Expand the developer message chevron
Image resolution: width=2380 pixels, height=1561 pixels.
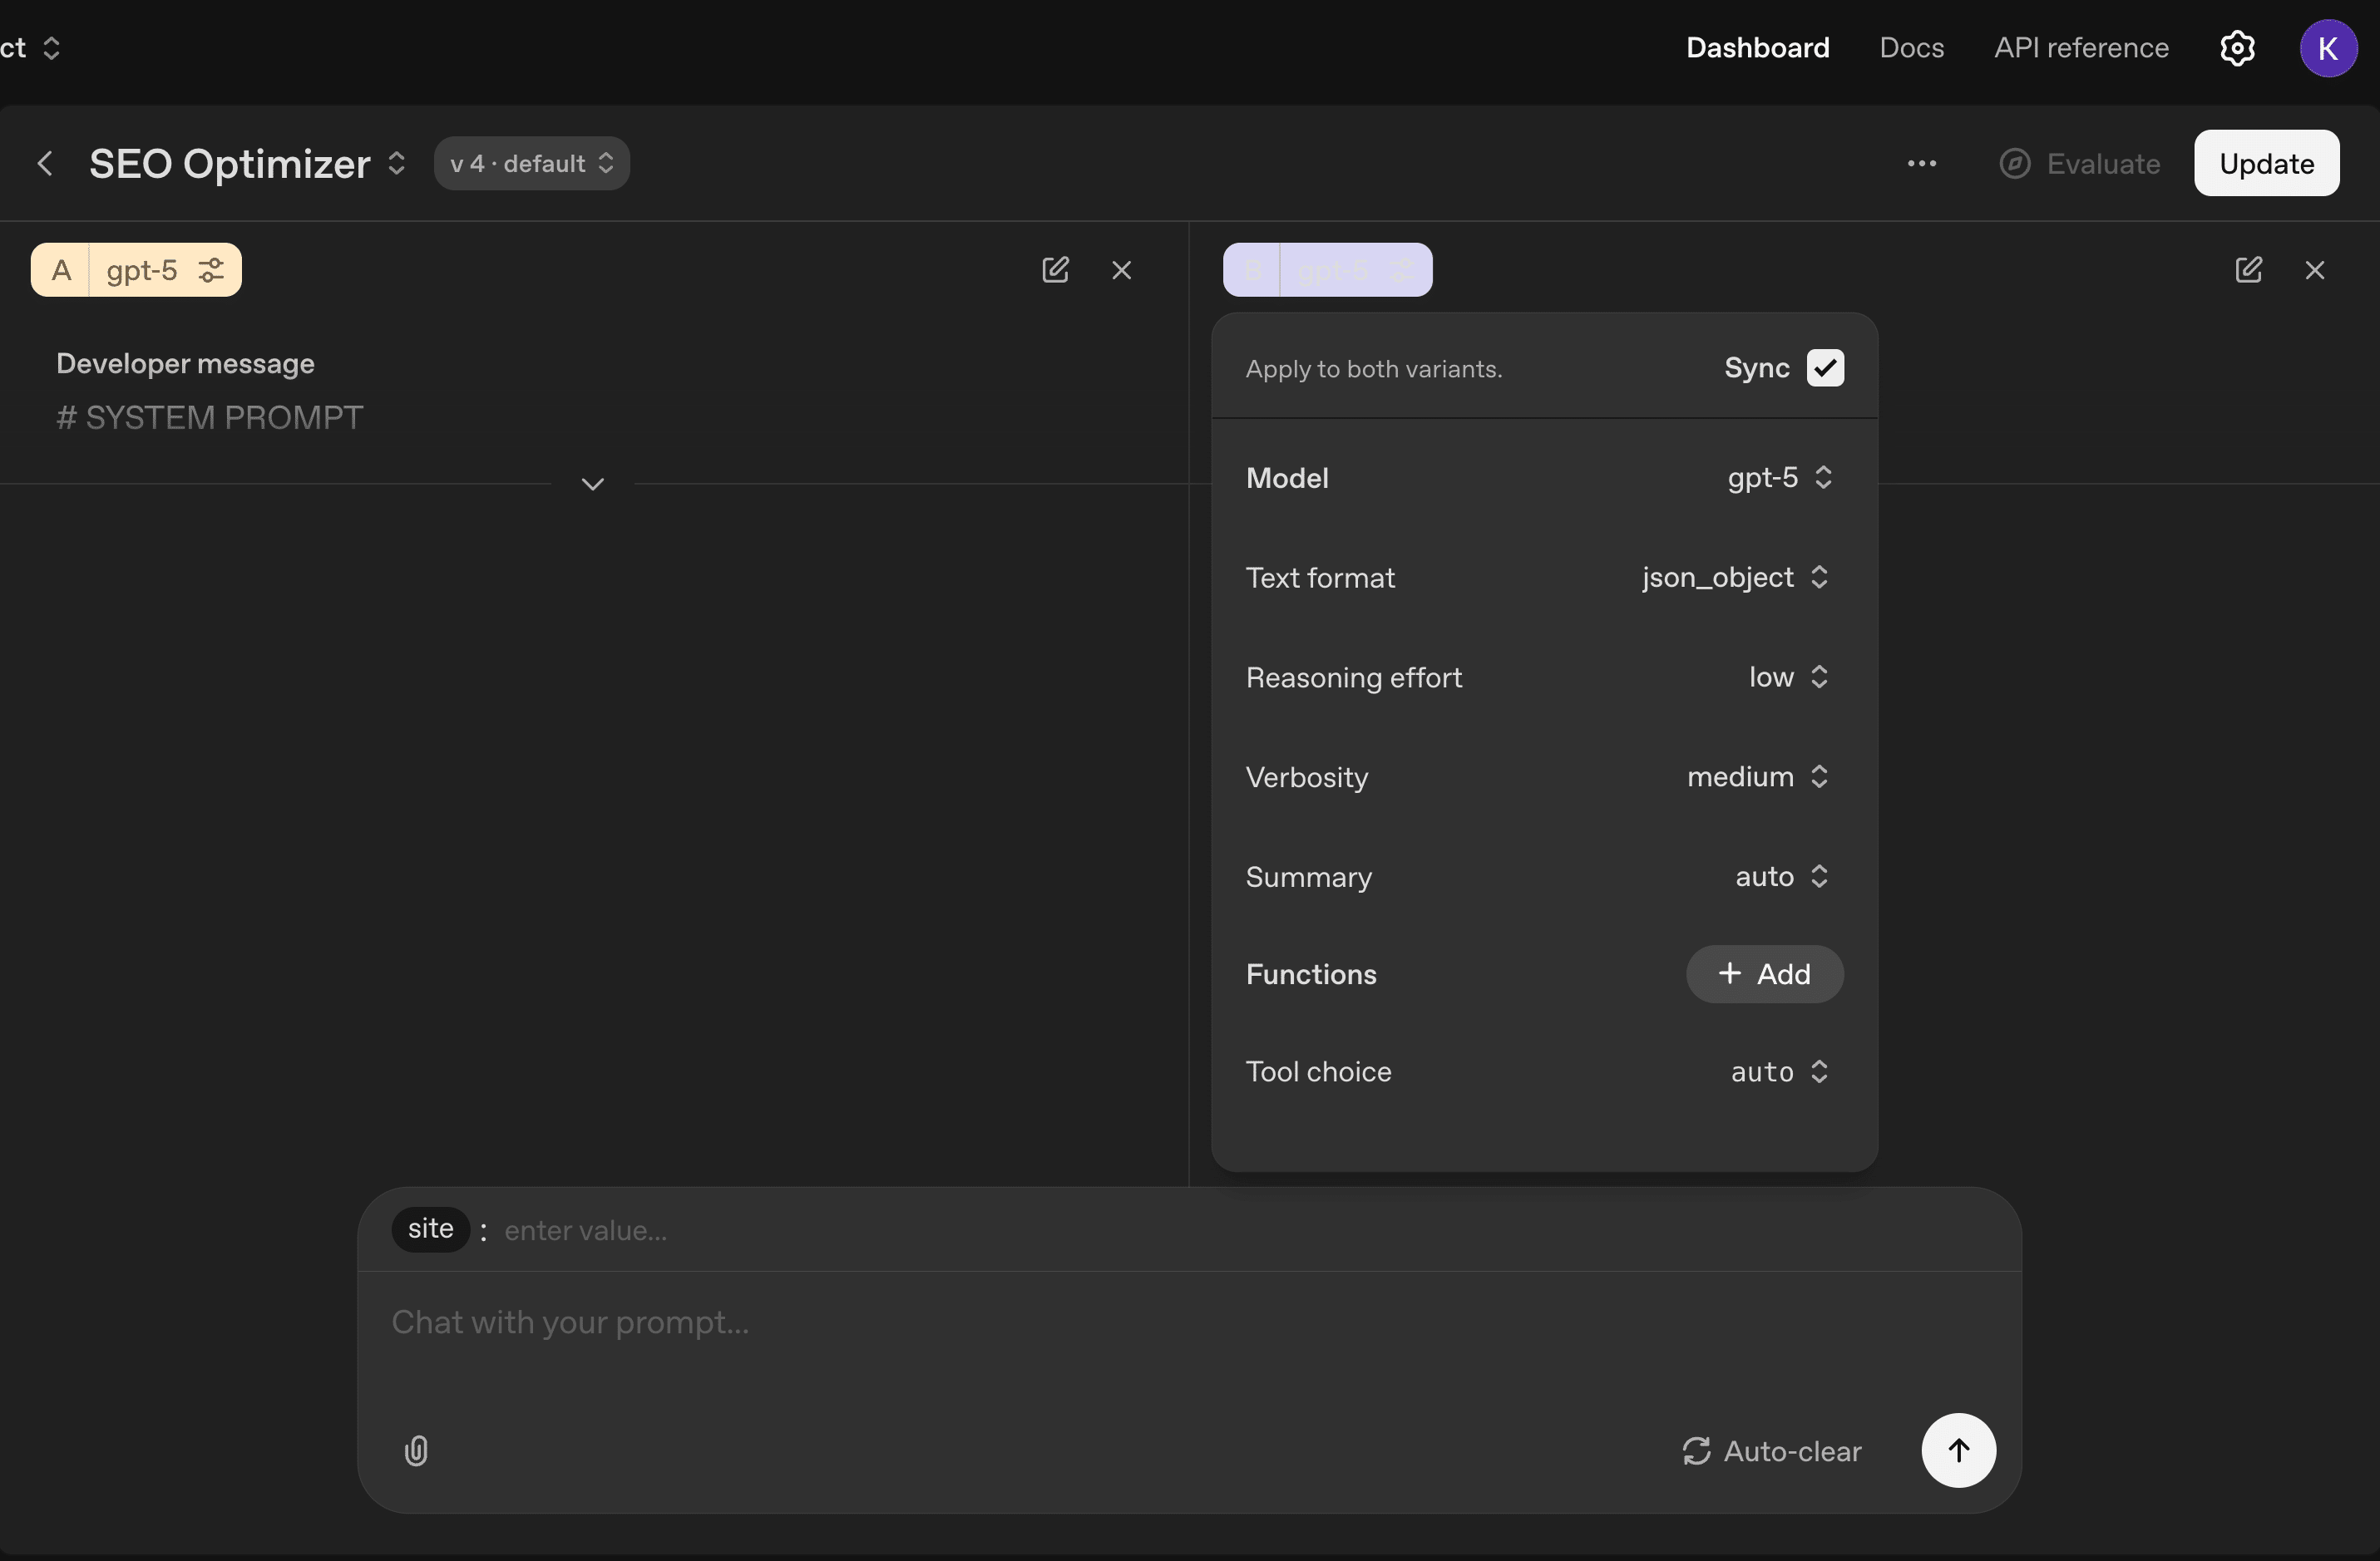pyautogui.click(x=593, y=485)
